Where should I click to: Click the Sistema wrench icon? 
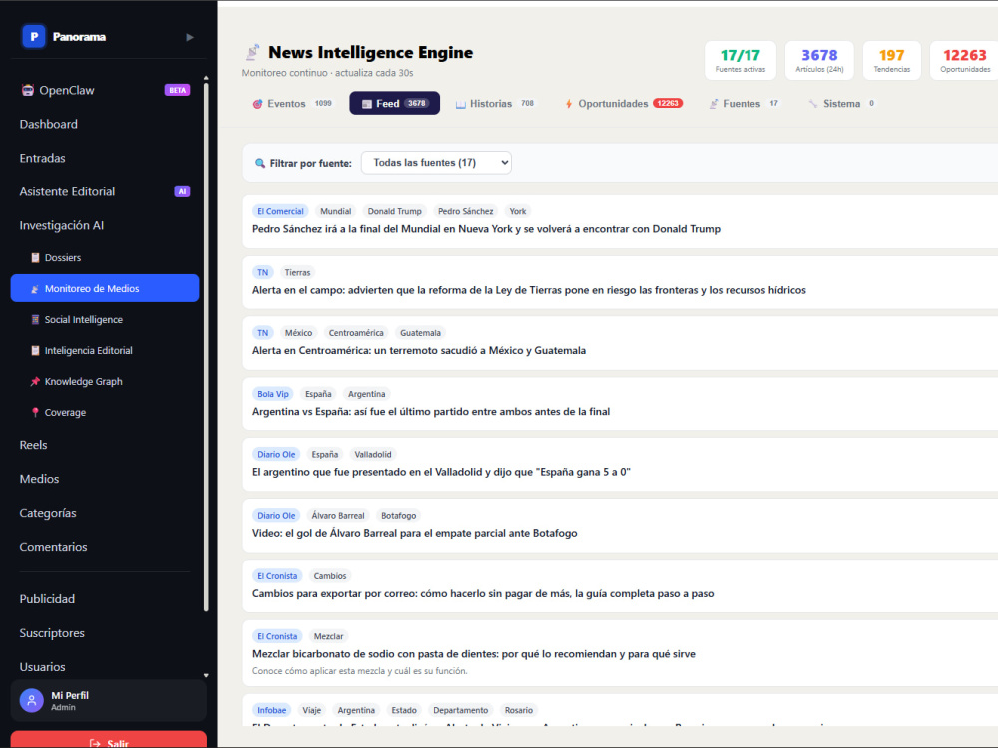tap(812, 104)
